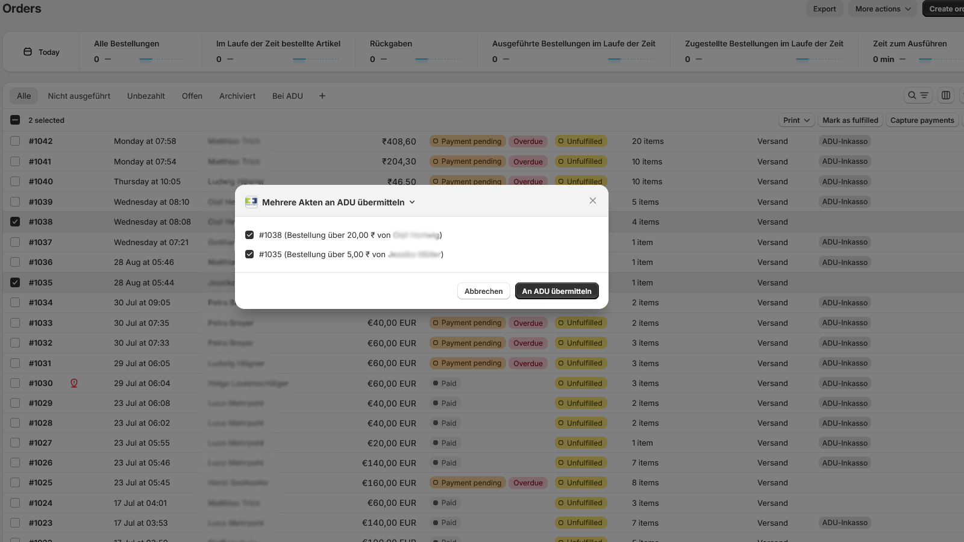Click the calendar icon next to Today
The height and width of the screenshot is (542, 964).
(28, 52)
